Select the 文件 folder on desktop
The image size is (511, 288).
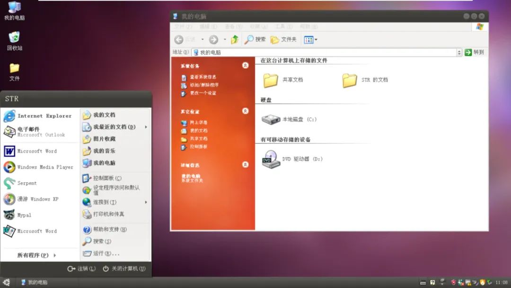click(14, 72)
